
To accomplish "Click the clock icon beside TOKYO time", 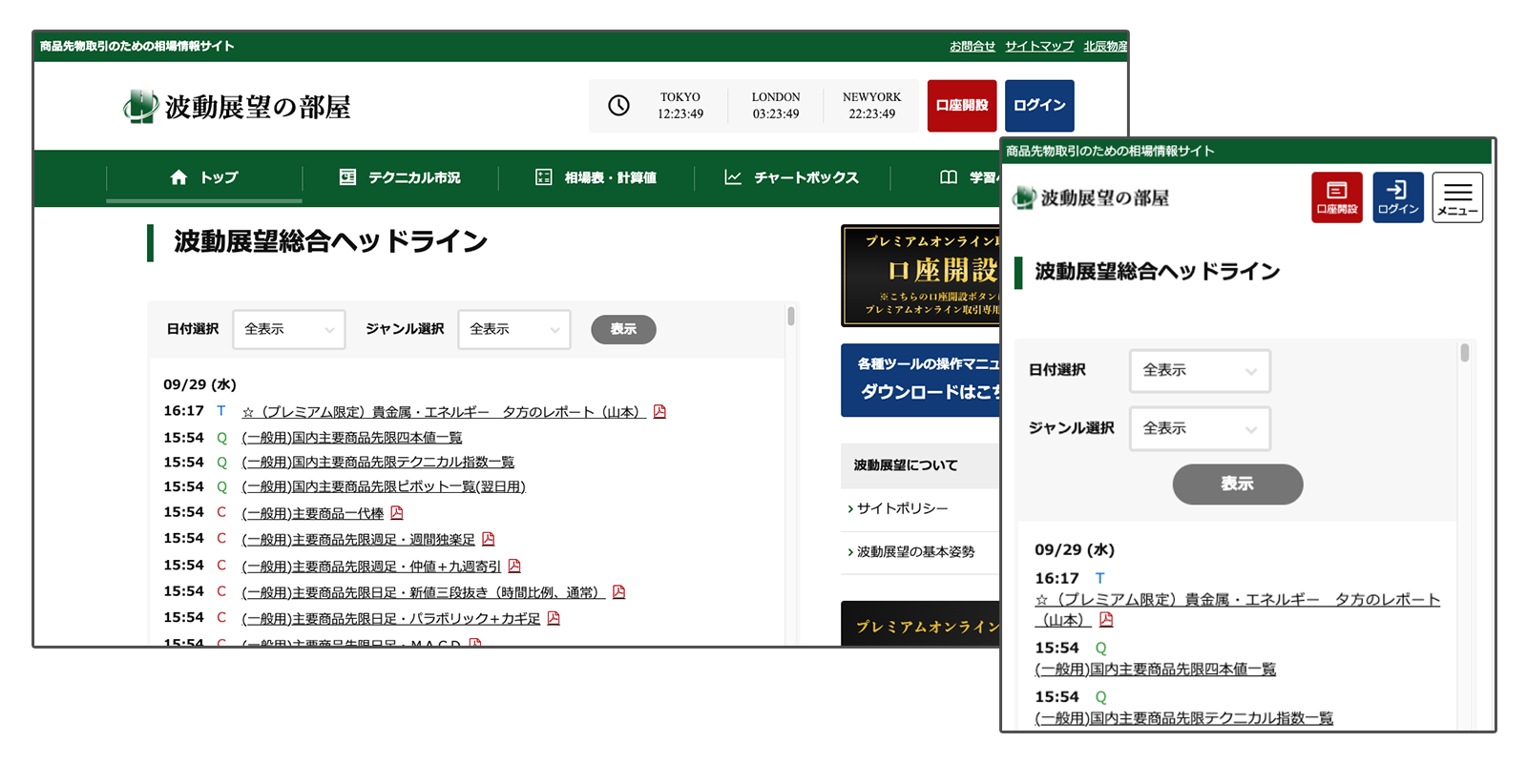I will [x=618, y=106].
